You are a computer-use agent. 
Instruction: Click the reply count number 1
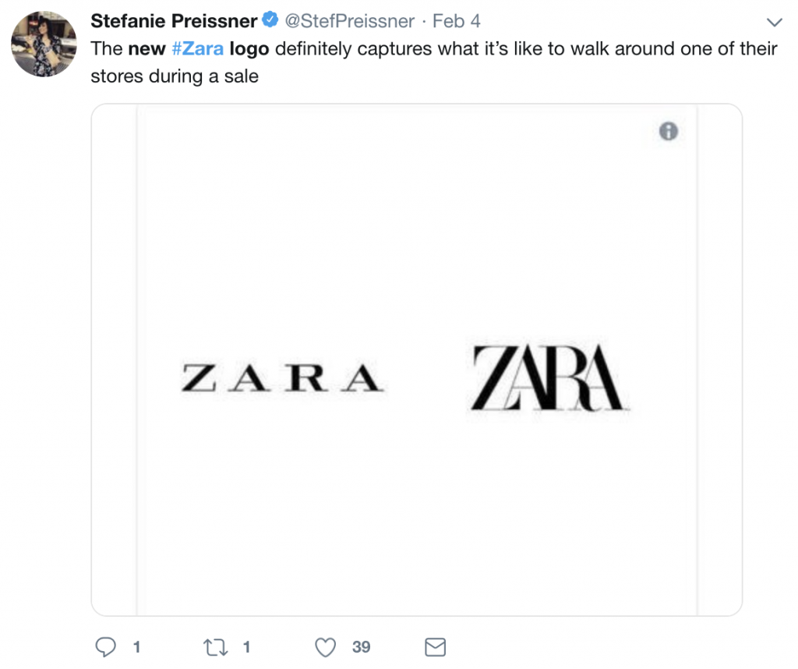click(x=137, y=647)
